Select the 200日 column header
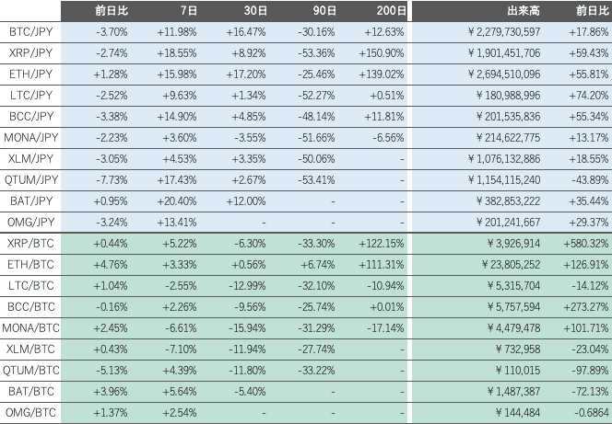Image resolution: width=612 pixels, height=424 pixels. pos(391,11)
